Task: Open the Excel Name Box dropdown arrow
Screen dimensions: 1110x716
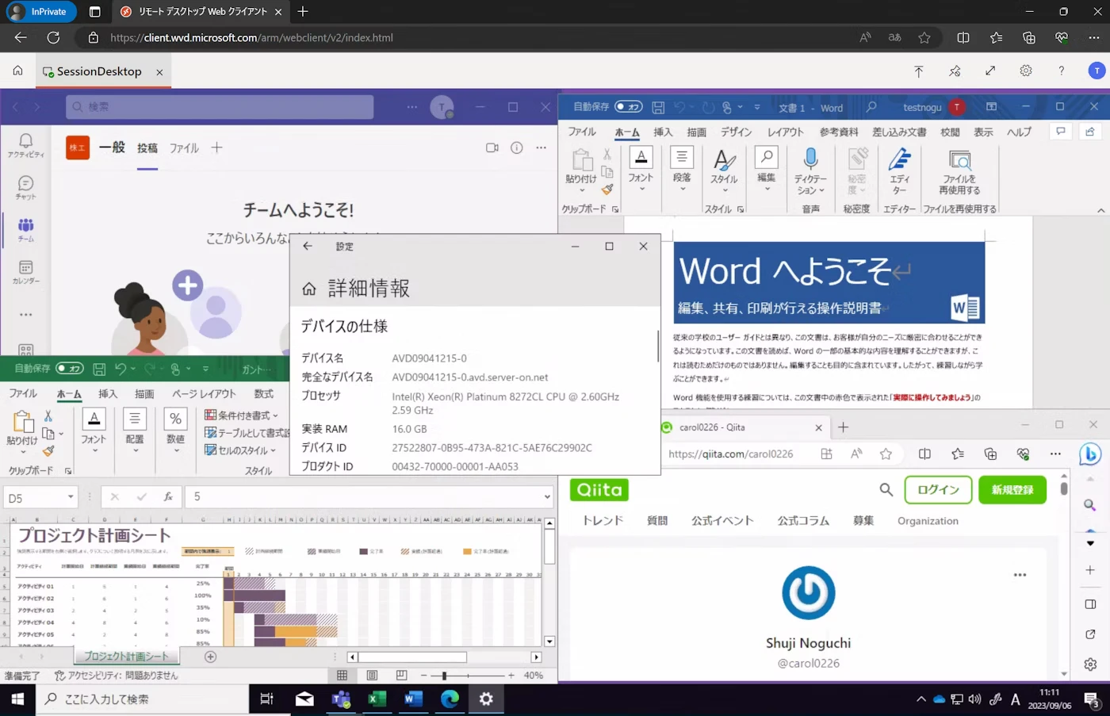Action: point(71,497)
